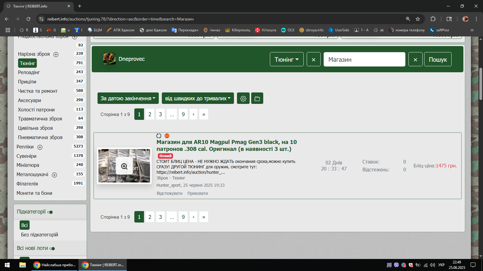483x271 pixels.
Task: Click the folder icon beside the gear
Action: 257,98
